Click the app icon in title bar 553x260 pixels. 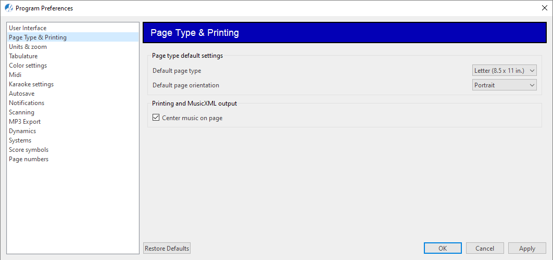tap(9, 8)
